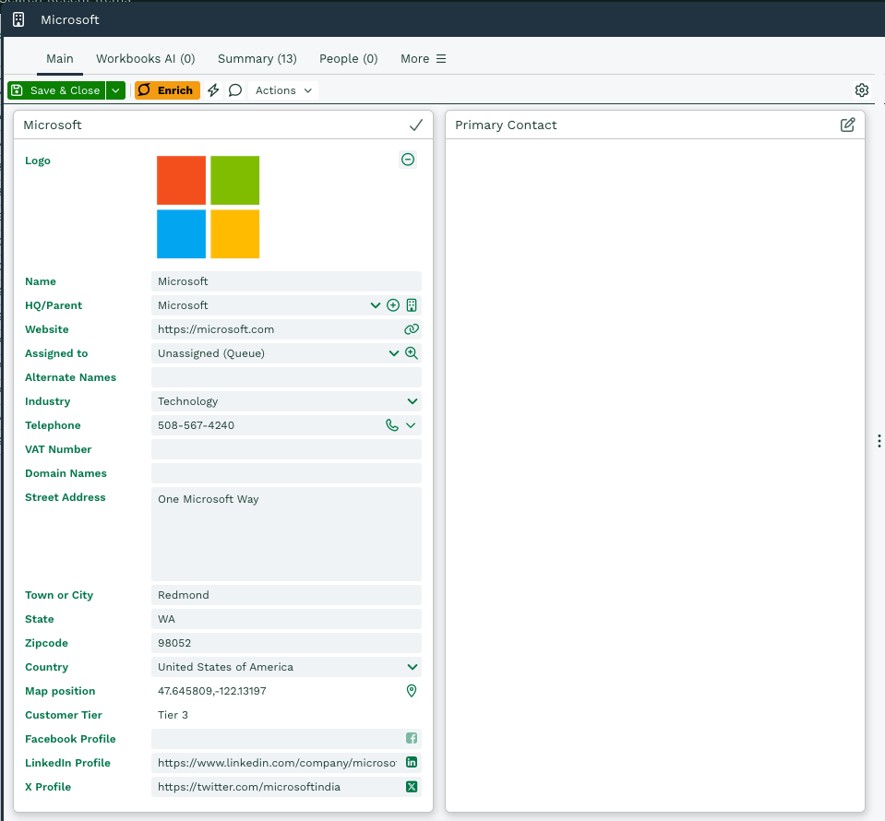This screenshot has height=821, width=885.
Task: Dial the number with telephone icon
Action: (391, 425)
